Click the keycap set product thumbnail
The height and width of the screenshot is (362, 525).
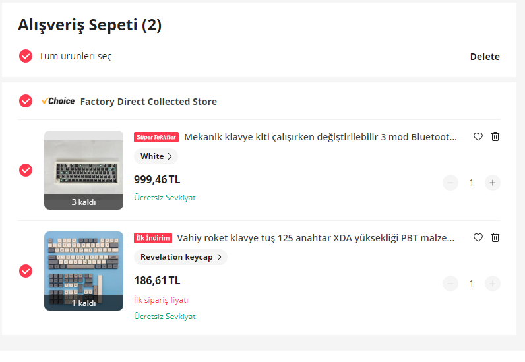[x=84, y=271]
